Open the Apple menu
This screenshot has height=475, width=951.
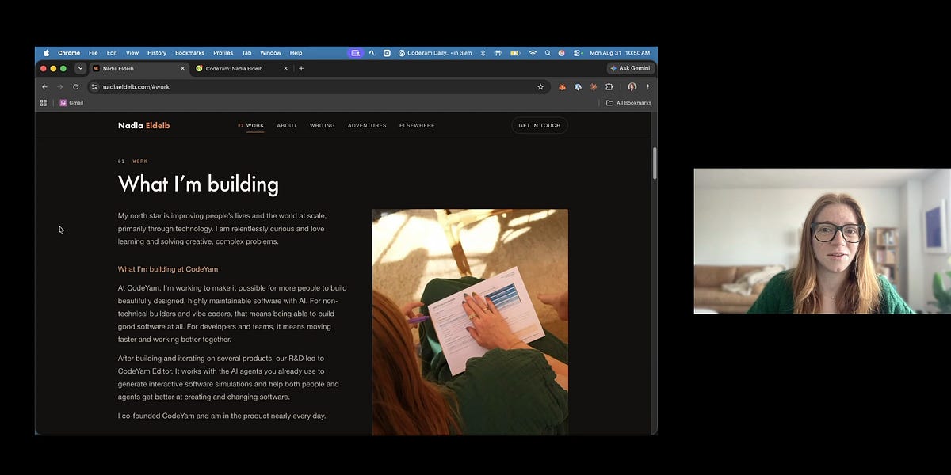pos(46,53)
